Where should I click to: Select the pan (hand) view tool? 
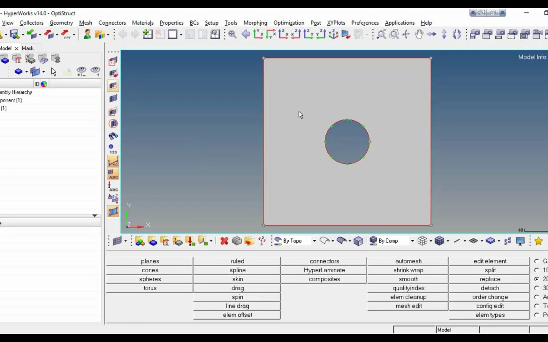(419, 34)
